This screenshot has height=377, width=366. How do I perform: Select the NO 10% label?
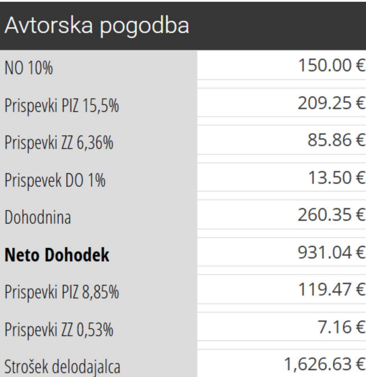(x=29, y=68)
